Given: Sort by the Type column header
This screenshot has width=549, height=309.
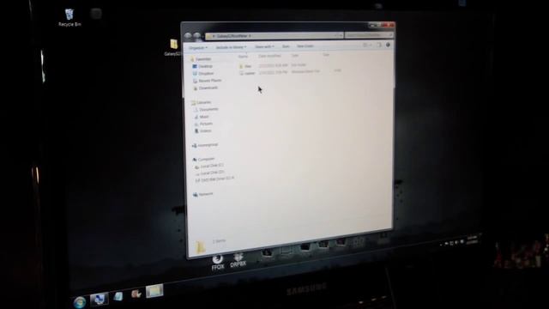Looking at the screenshot, I should coord(295,55).
